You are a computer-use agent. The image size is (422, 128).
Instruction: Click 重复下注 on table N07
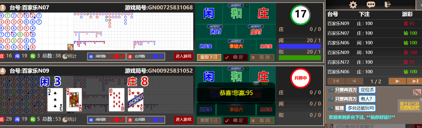[x=209, y=57]
